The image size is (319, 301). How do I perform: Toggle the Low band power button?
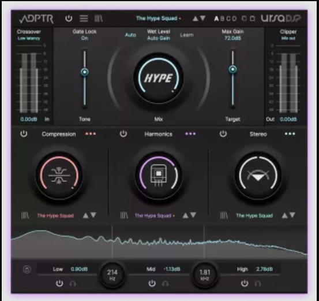[x=59, y=284]
